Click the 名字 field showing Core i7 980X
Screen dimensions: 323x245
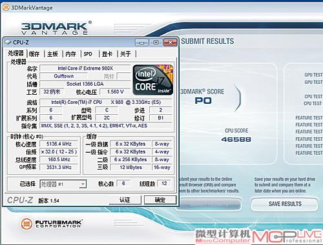click(85, 68)
